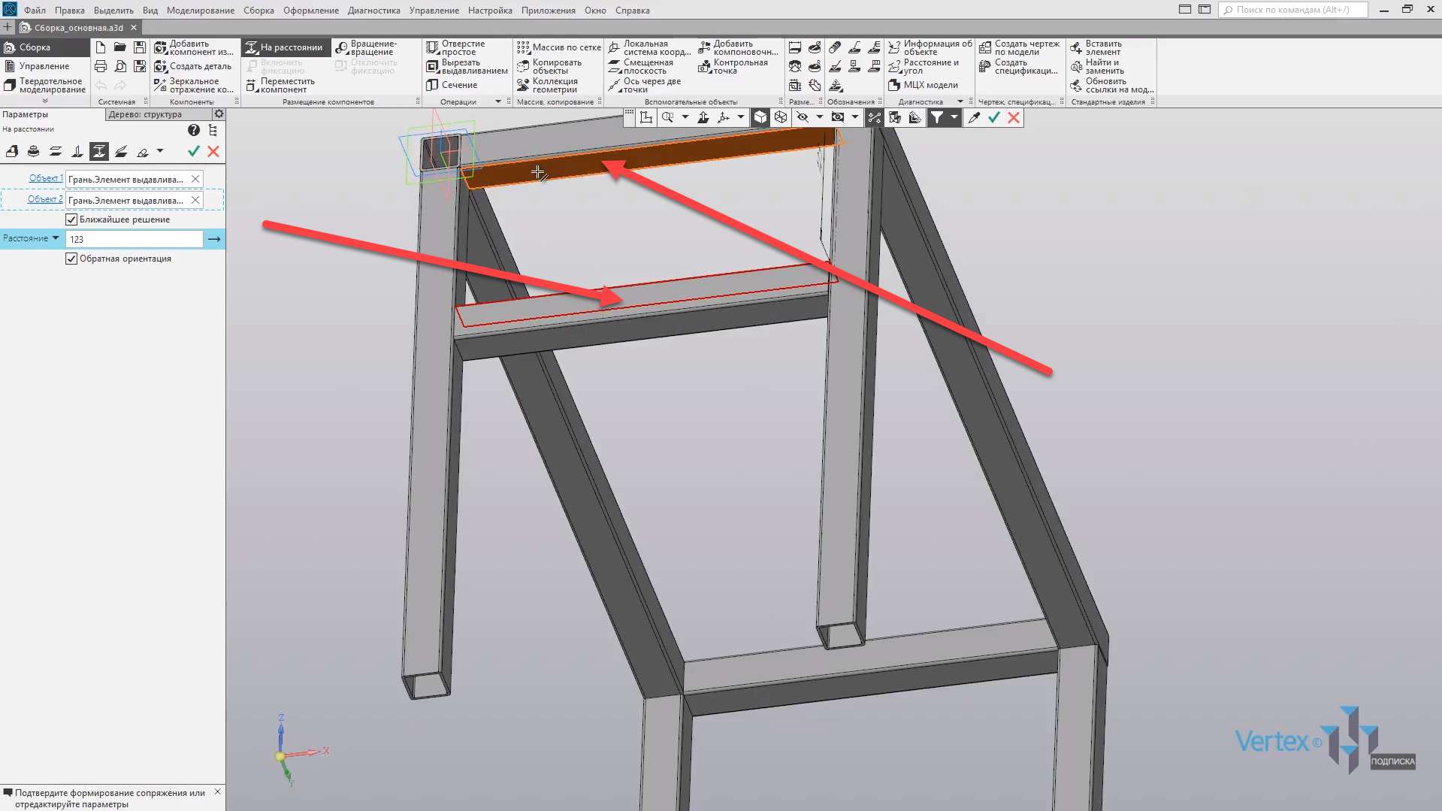Select Вращение-вращение mate tool
Screen dimensions: 1442x811
(367, 47)
